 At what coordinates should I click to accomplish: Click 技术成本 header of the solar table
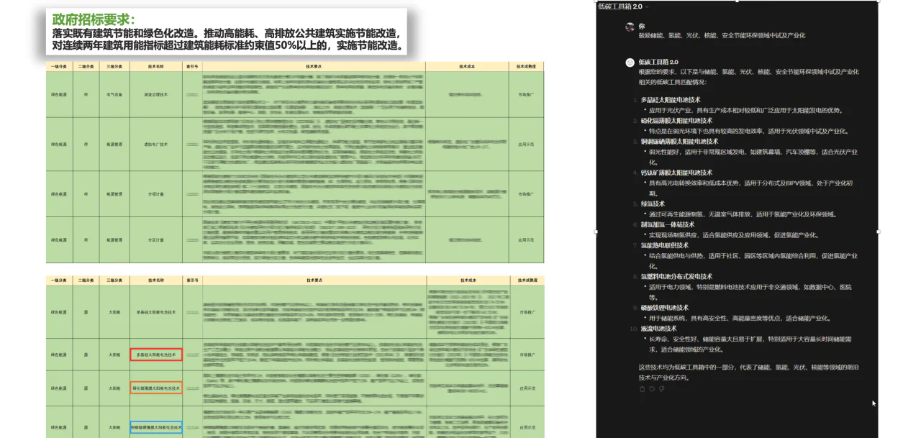pos(467,280)
